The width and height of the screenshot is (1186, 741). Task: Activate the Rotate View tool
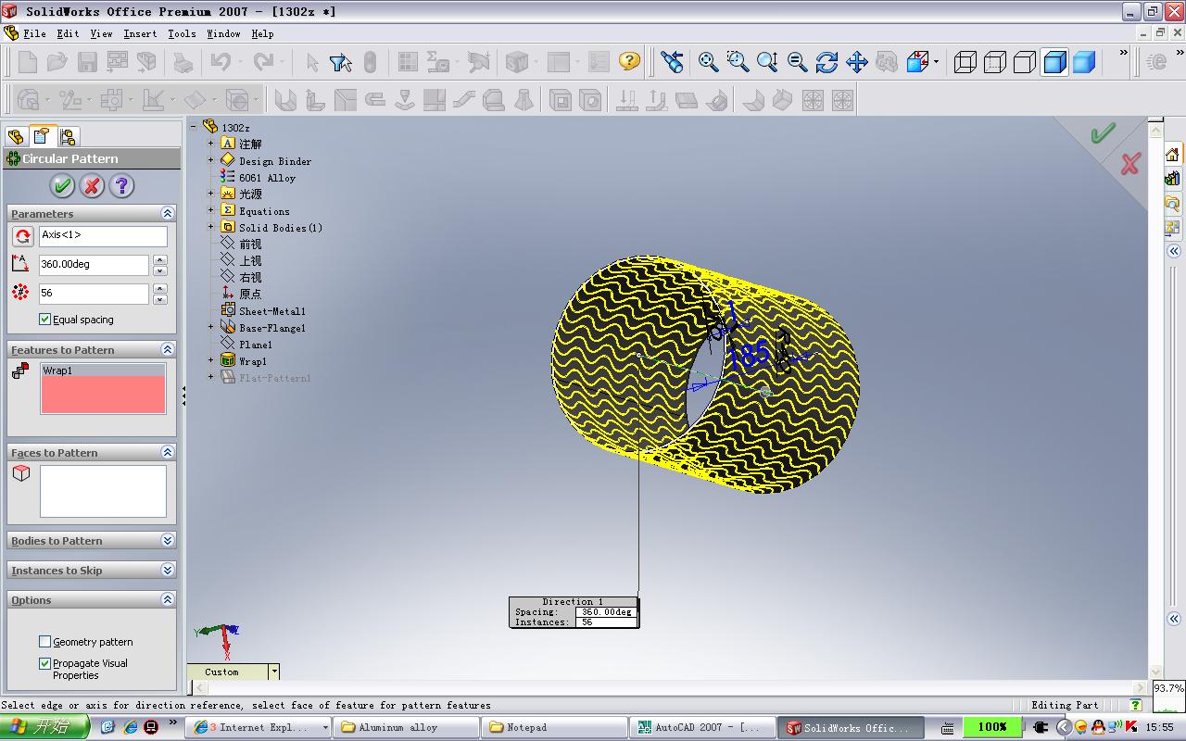coord(826,62)
